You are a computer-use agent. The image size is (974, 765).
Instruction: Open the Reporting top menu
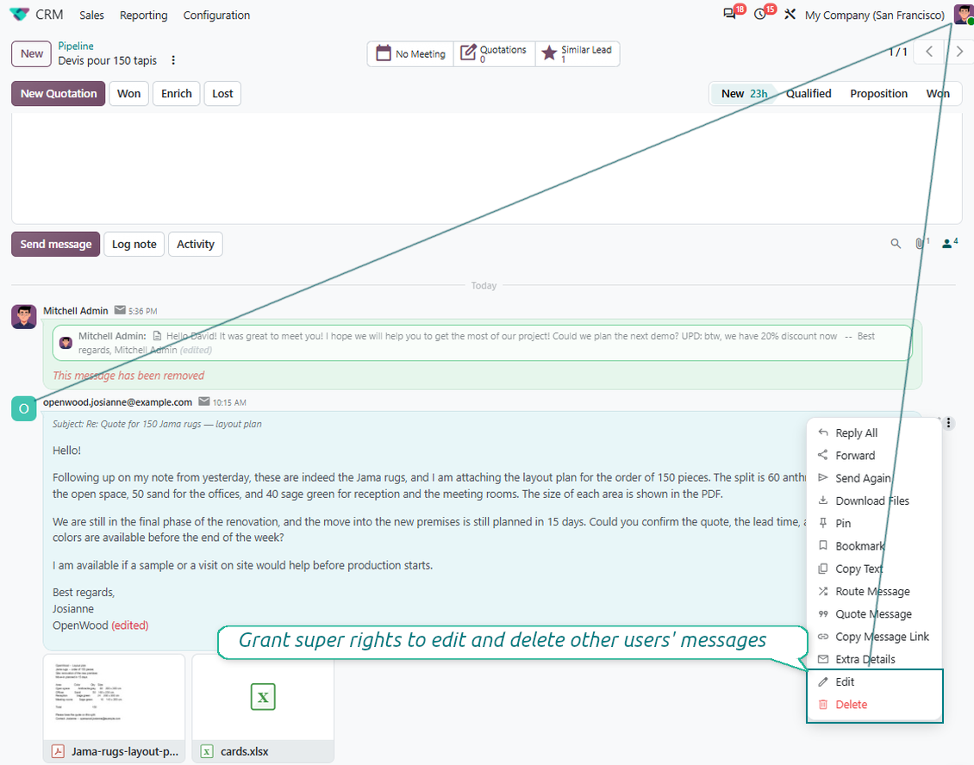point(143,15)
